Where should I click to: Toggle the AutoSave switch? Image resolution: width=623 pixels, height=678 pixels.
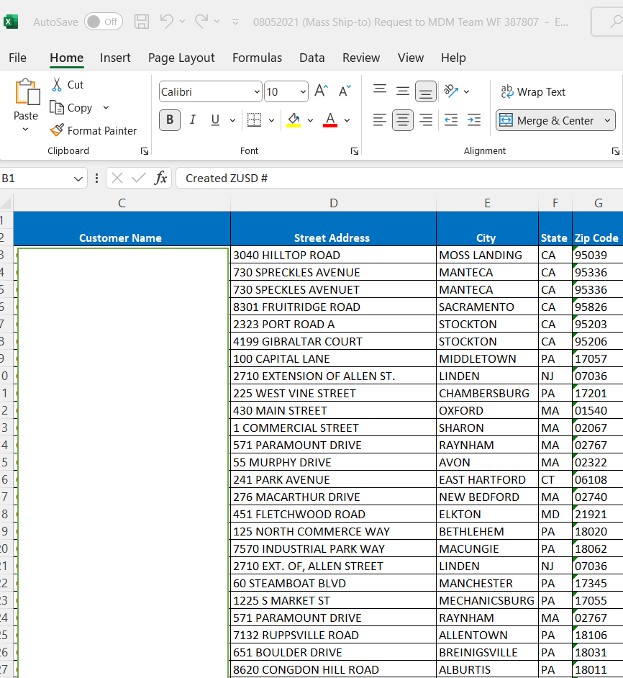click(103, 22)
